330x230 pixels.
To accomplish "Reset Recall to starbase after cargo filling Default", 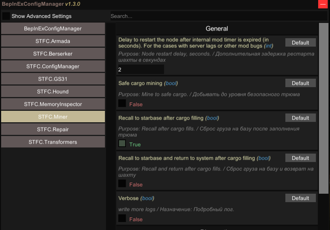I will point(301,118).
